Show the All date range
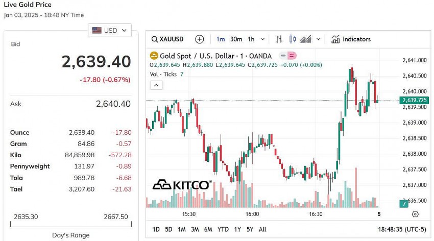Viewport: 434px width, 241px height. tap(262, 229)
